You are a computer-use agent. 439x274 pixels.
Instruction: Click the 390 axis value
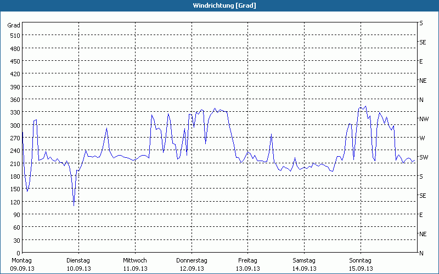(x=15, y=87)
